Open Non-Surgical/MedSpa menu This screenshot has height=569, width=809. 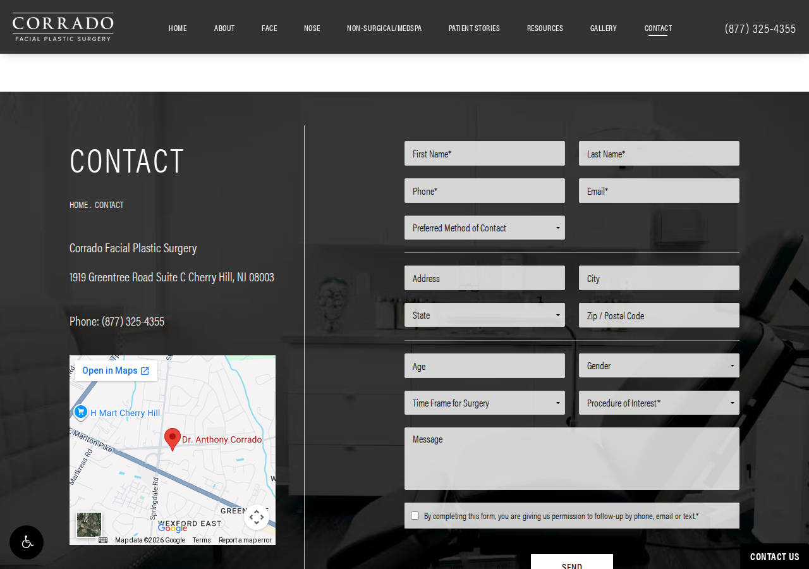pos(384,28)
